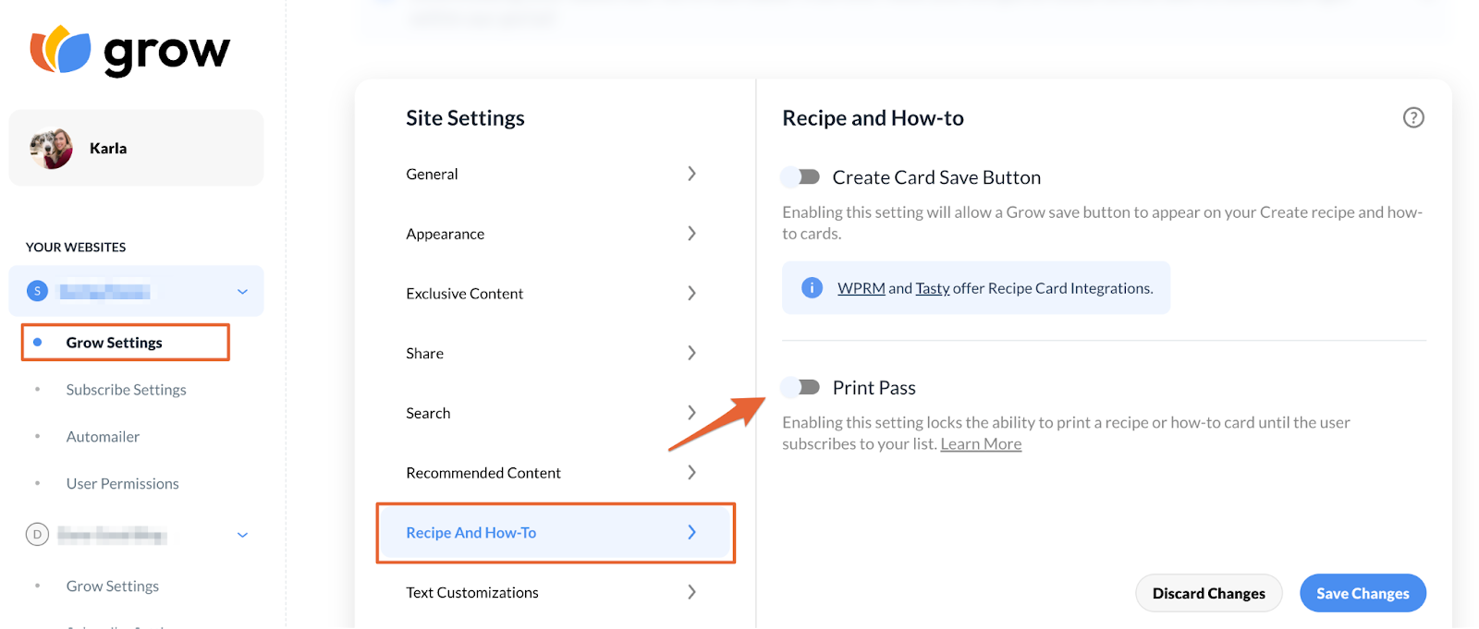Click the blue dot beside Grow Settings

click(x=36, y=342)
